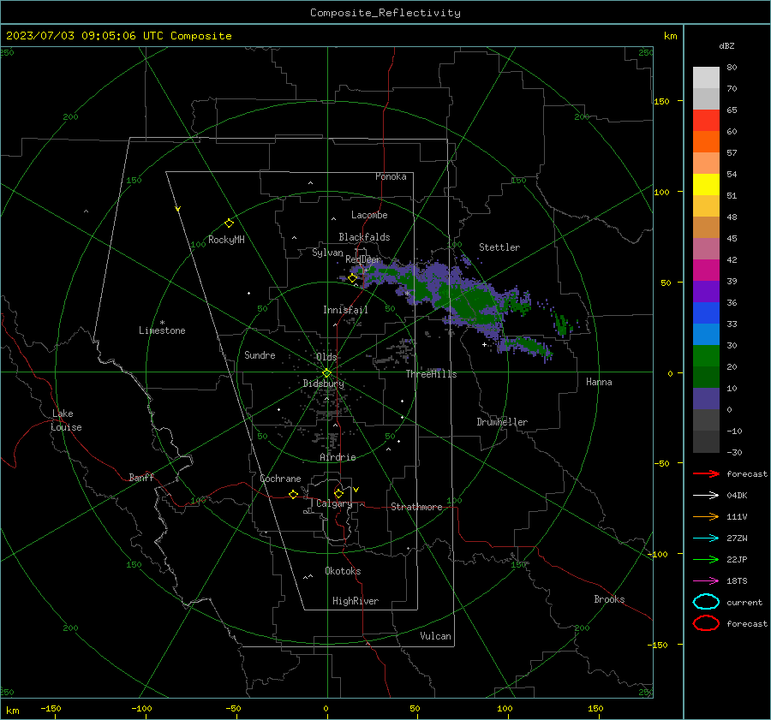Click the slate-purple 10 dBZ color swatch
Screen dimensions: 771x720
point(706,399)
